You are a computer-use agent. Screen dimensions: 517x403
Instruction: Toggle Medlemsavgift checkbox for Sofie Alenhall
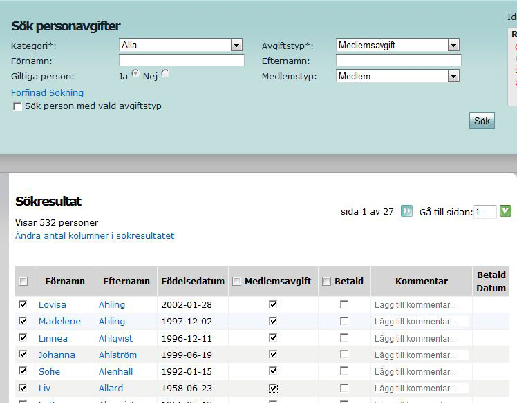tap(273, 371)
